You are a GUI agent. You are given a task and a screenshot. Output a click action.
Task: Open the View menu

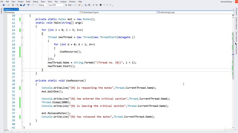point(13,2)
